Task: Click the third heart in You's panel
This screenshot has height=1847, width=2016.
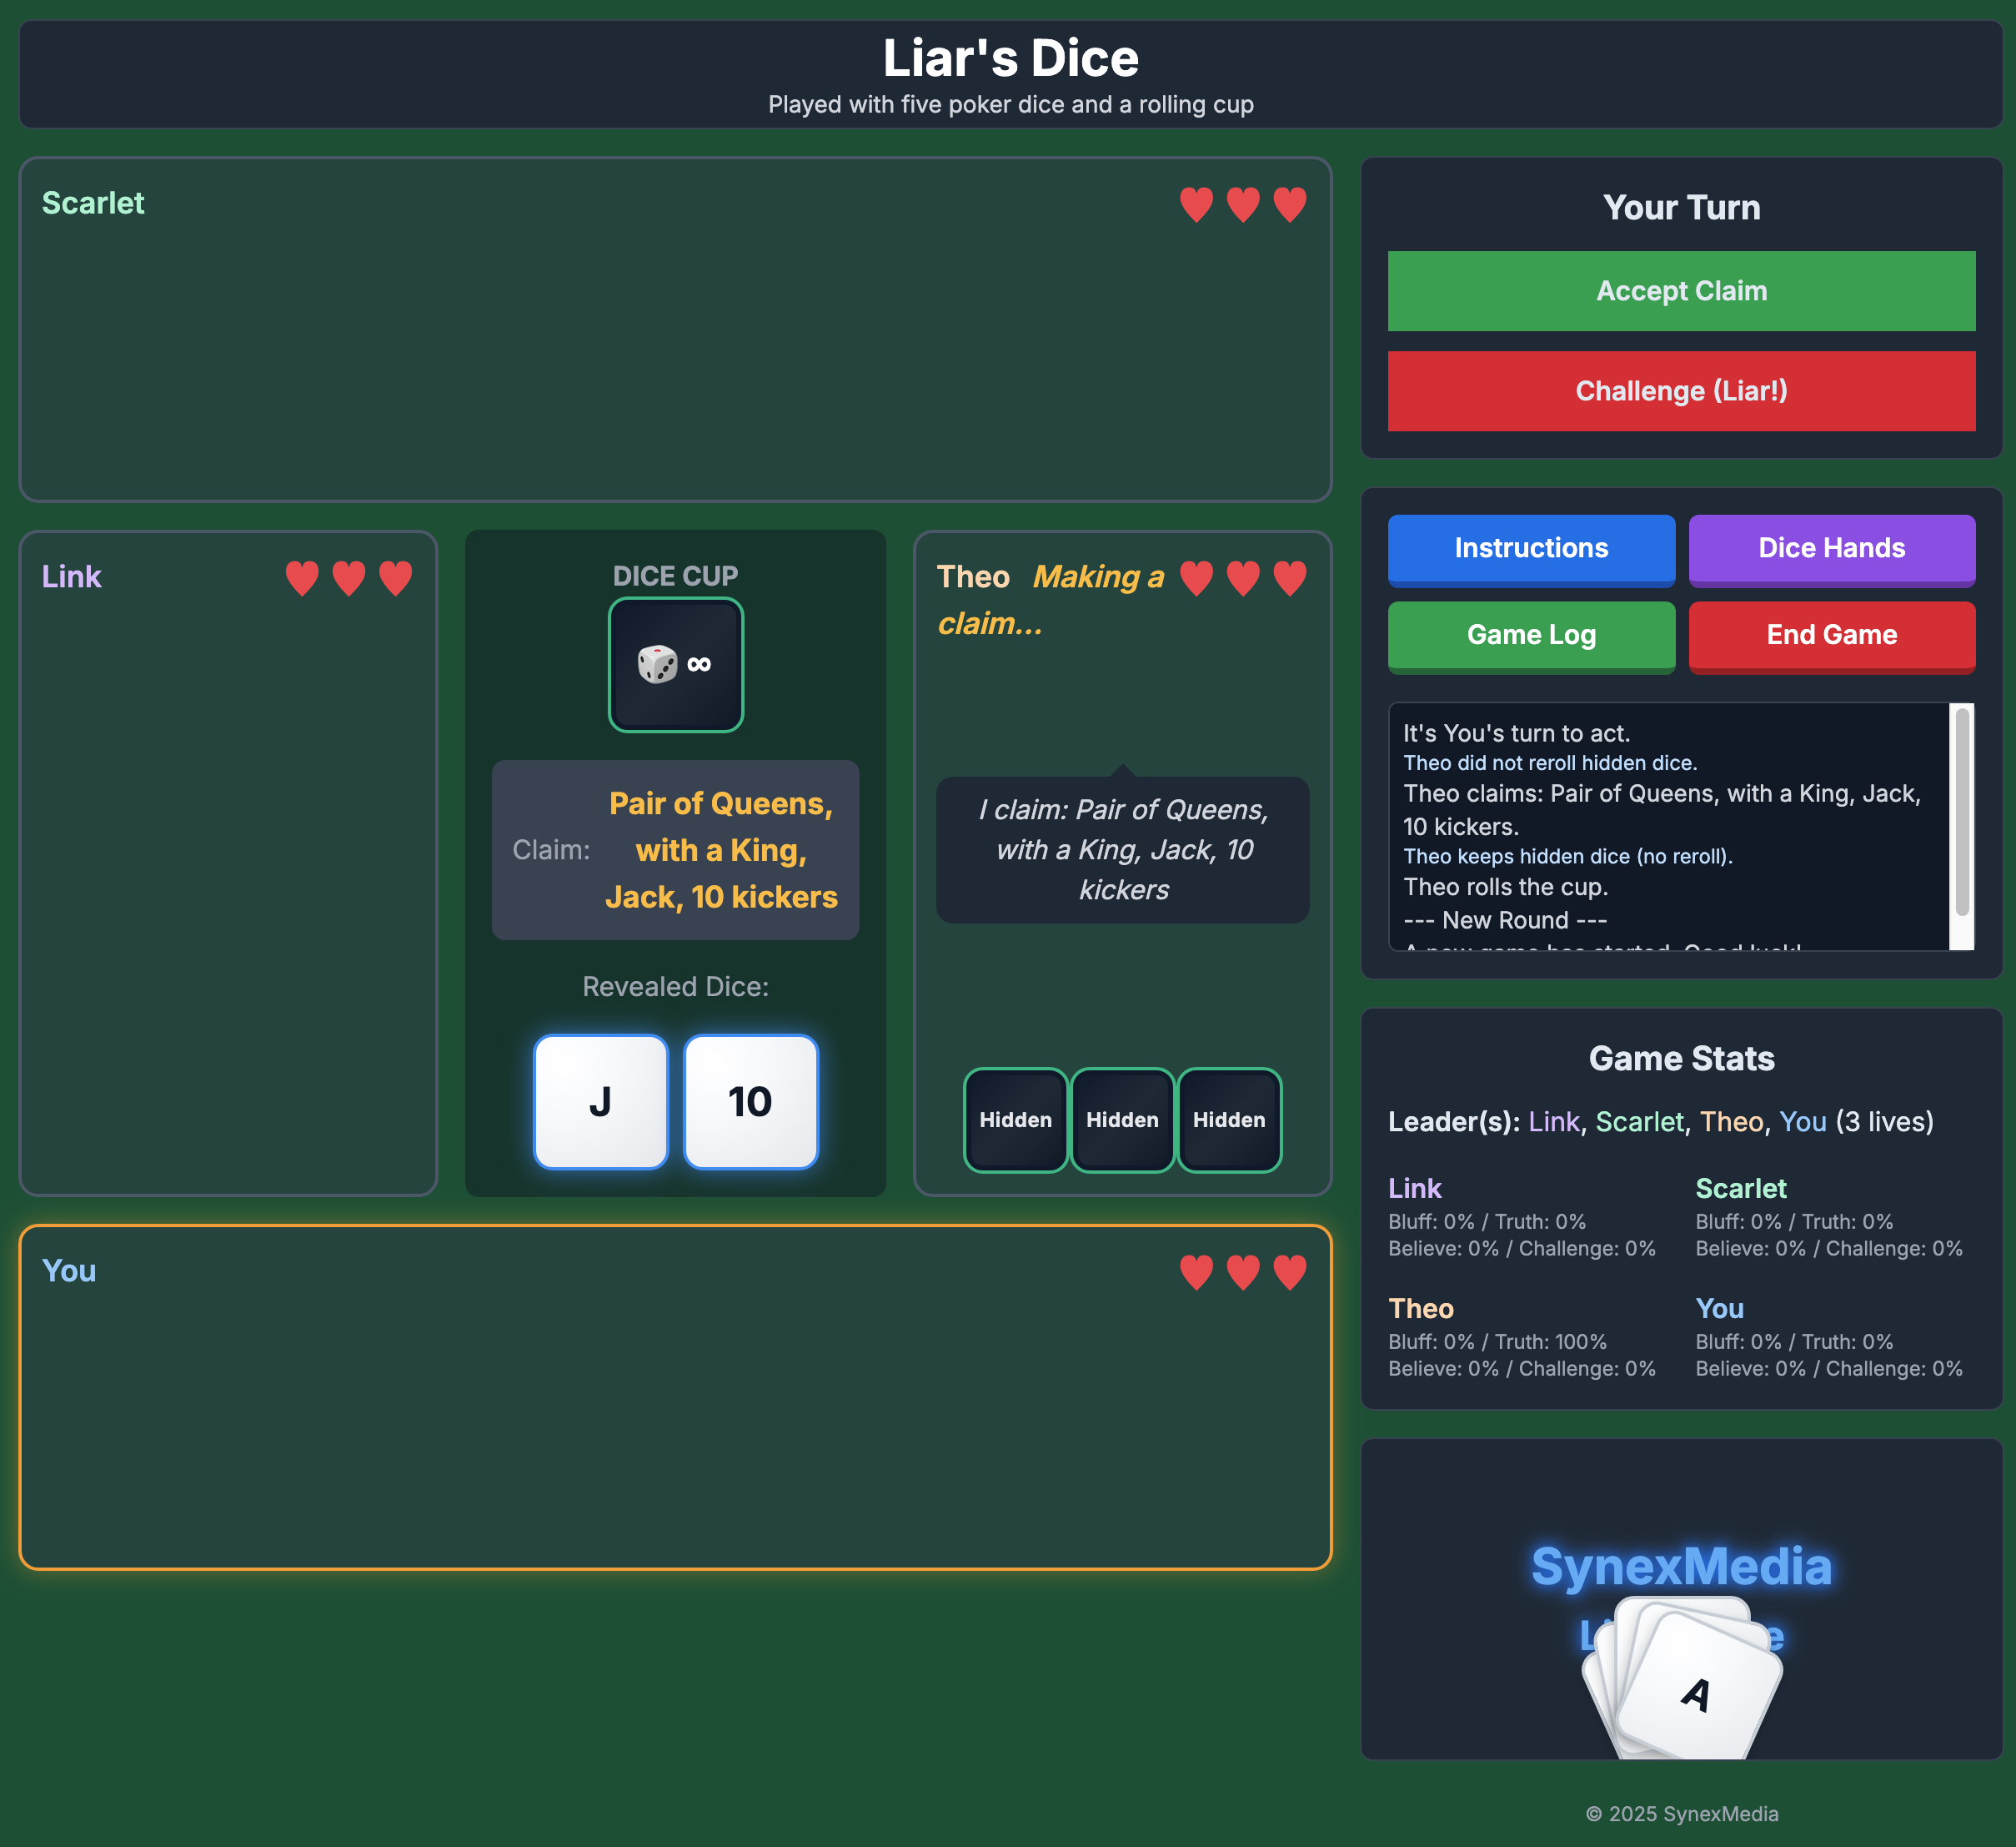Action: pos(1289,1271)
